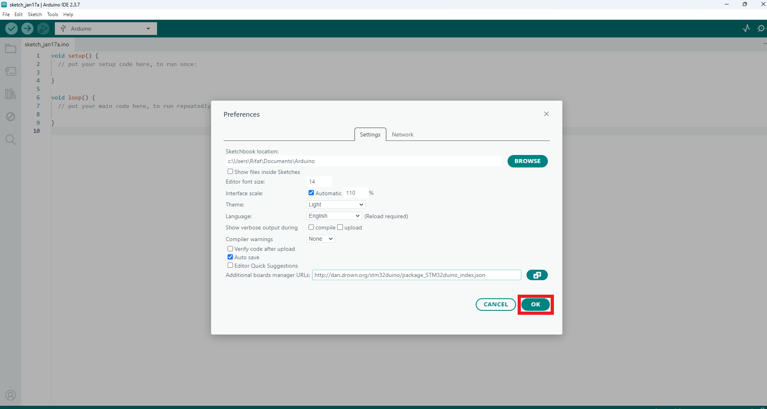The image size is (767, 409).
Task: Click the Editor font size field
Action: pyautogui.click(x=319, y=182)
